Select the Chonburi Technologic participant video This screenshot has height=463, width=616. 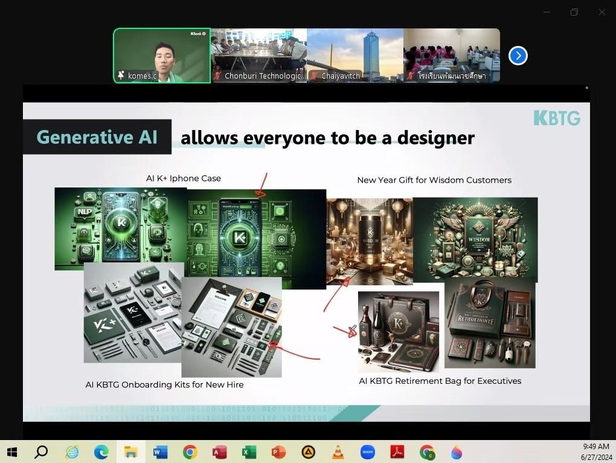click(x=258, y=56)
